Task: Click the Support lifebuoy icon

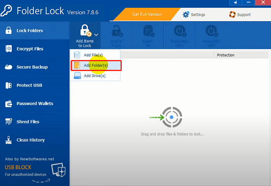Action: [232, 15]
